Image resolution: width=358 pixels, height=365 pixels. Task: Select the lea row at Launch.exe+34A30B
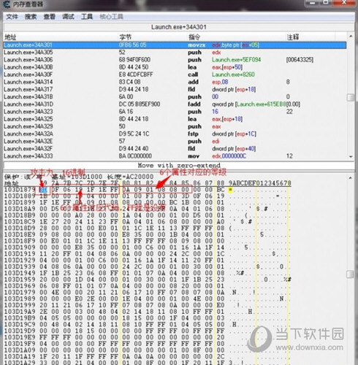pyautogui.click(x=175, y=67)
